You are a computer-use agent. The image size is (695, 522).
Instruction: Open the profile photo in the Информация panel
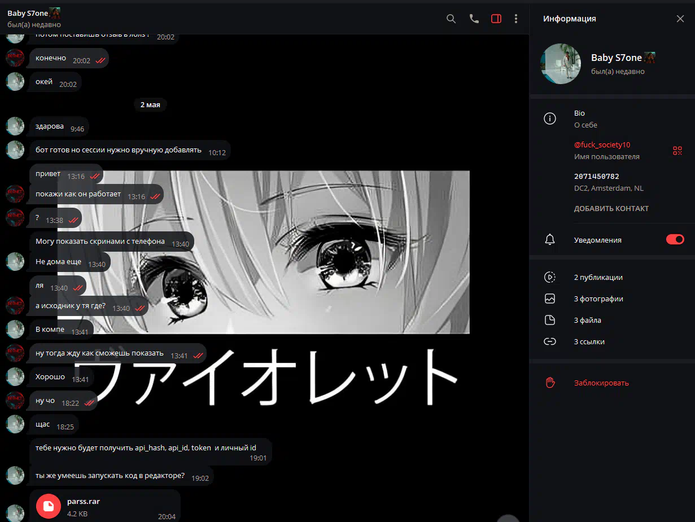pyautogui.click(x=561, y=64)
